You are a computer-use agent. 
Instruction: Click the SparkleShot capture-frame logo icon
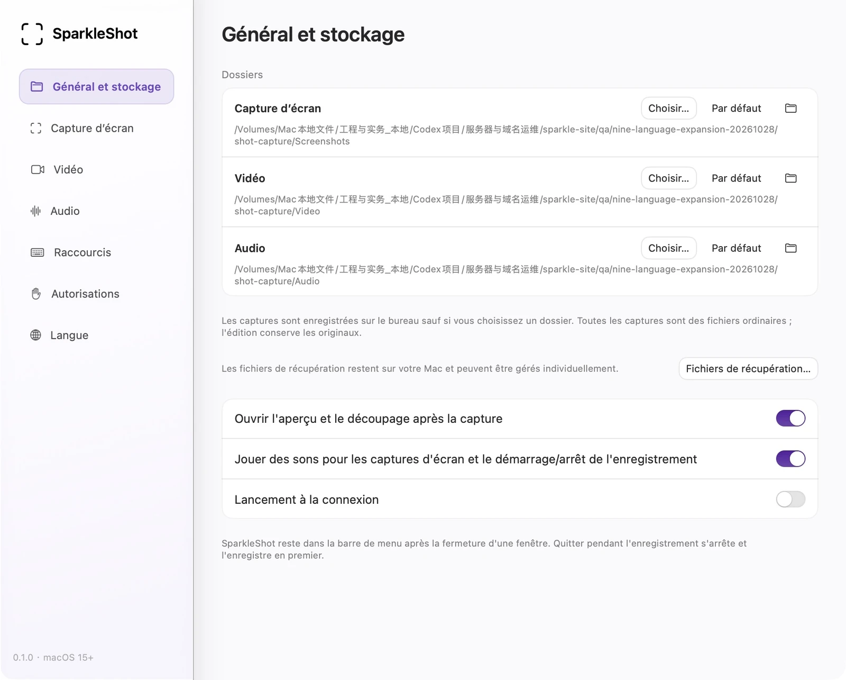32,34
